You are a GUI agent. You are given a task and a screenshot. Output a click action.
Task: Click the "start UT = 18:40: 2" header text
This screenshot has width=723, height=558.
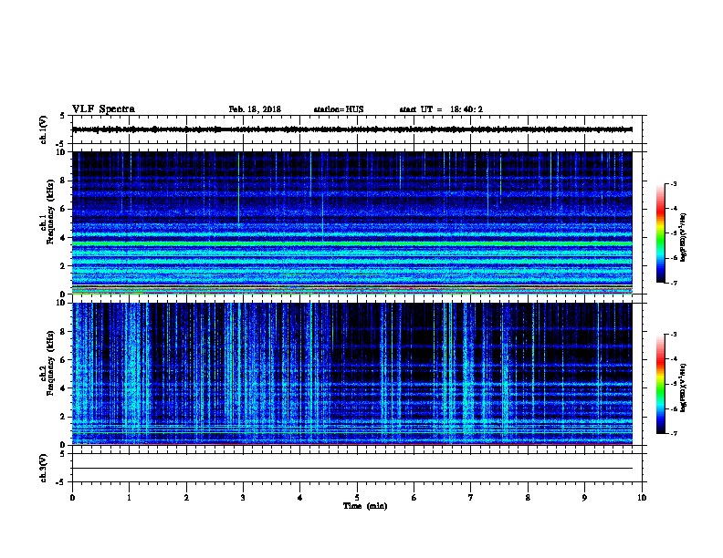pyautogui.click(x=441, y=109)
